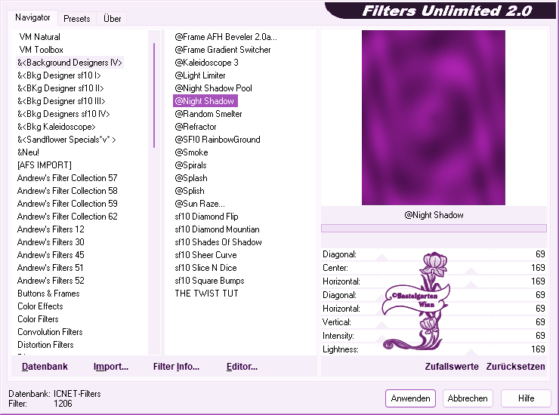Click Import... to import filters
Screen dimensions: 559x415
tap(111, 367)
